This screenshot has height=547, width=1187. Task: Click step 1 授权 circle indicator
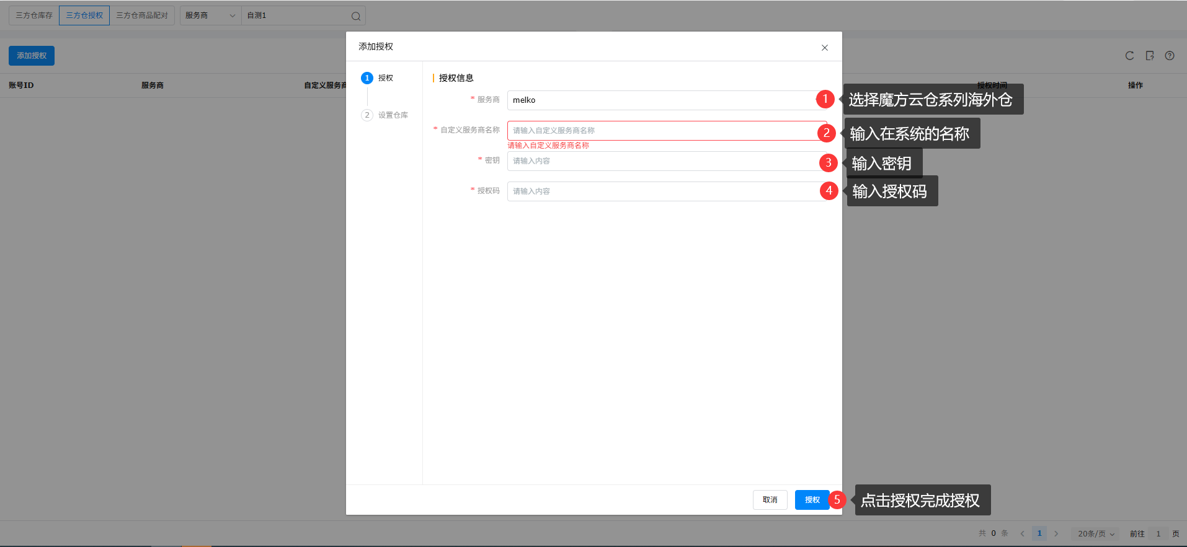coord(367,78)
